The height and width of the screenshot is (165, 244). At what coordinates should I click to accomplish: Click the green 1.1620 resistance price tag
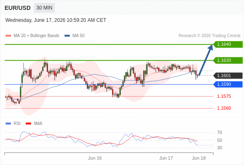pyautogui.click(x=228, y=60)
